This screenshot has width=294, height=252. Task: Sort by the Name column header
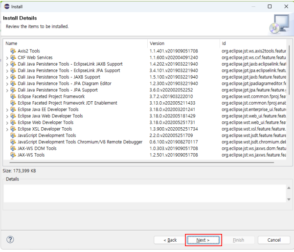pyautogui.click(x=75, y=44)
